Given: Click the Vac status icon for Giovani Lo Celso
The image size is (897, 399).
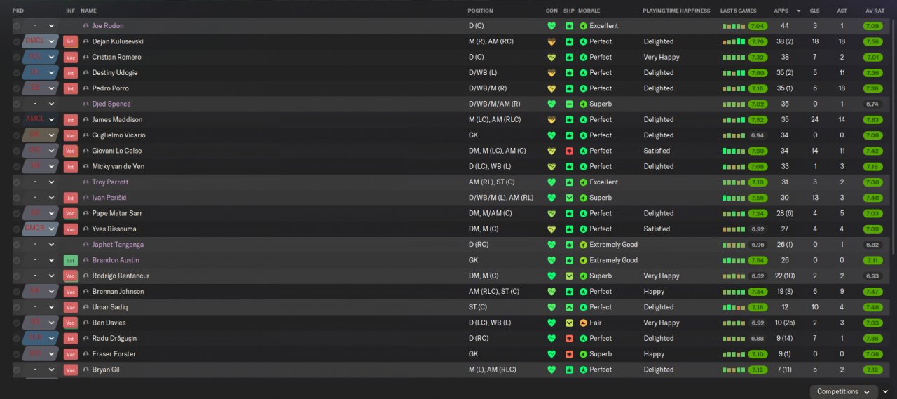Looking at the screenshot, I should (70, 151).
